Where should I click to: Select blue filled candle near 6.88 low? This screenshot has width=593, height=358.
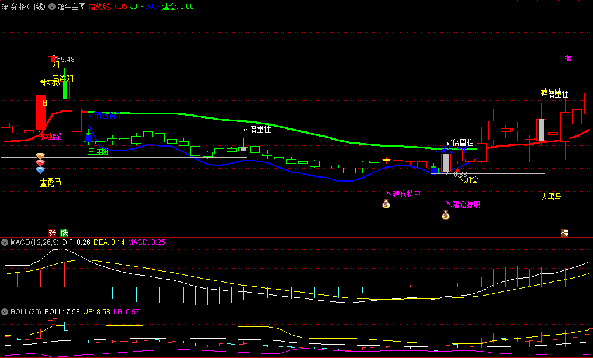(434, 171)
